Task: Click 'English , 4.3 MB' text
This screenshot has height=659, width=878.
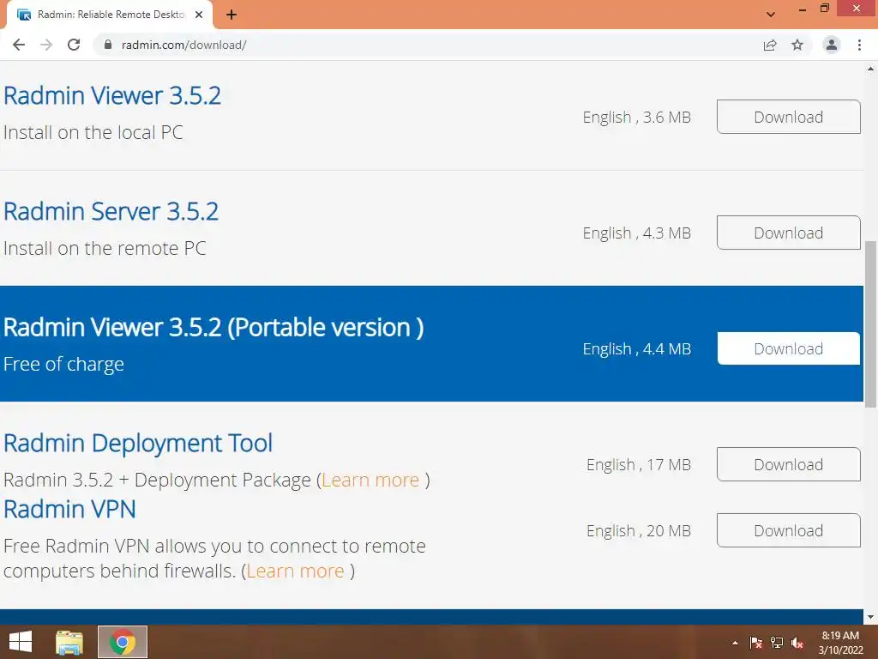Action: click(x=637, y=233)
